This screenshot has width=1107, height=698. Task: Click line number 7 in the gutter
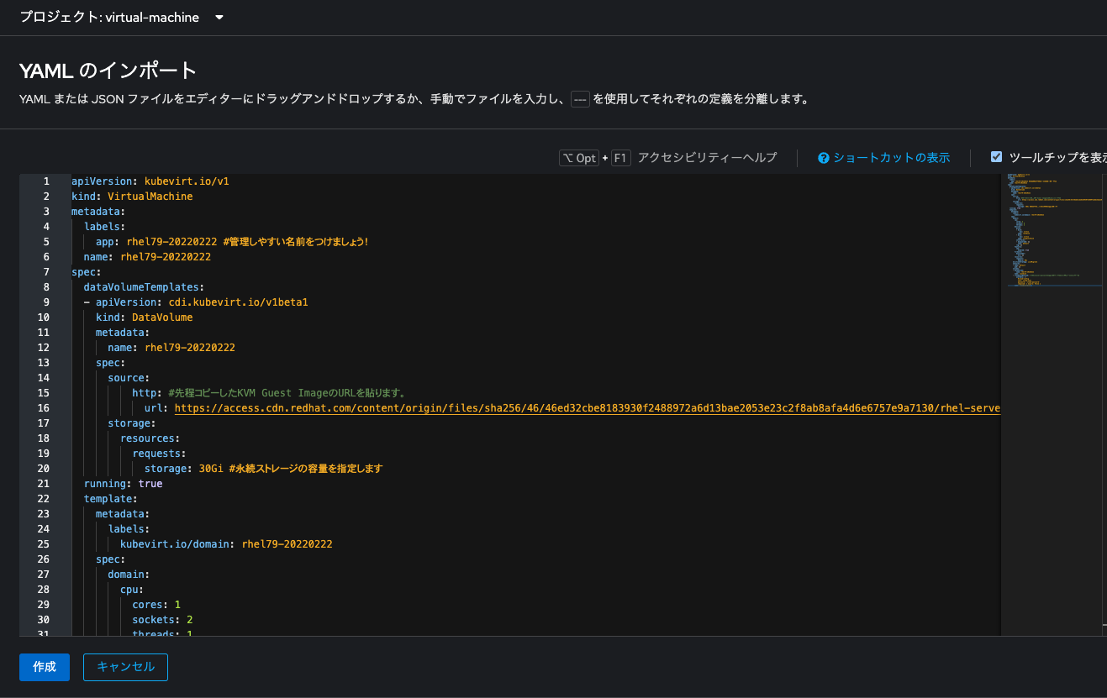click(46, 272)
